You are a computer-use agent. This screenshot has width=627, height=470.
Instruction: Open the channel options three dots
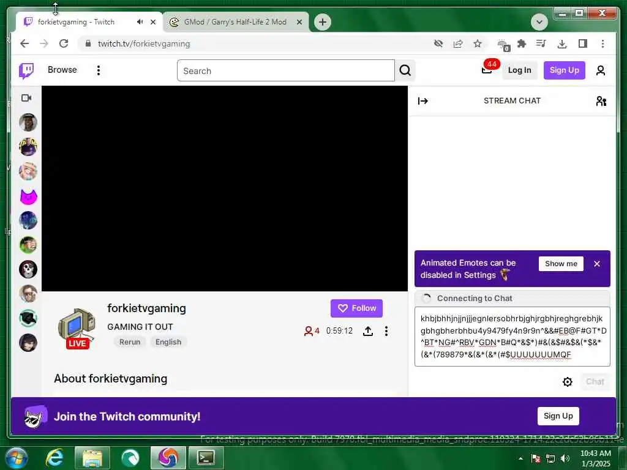(x=386, y=331)
